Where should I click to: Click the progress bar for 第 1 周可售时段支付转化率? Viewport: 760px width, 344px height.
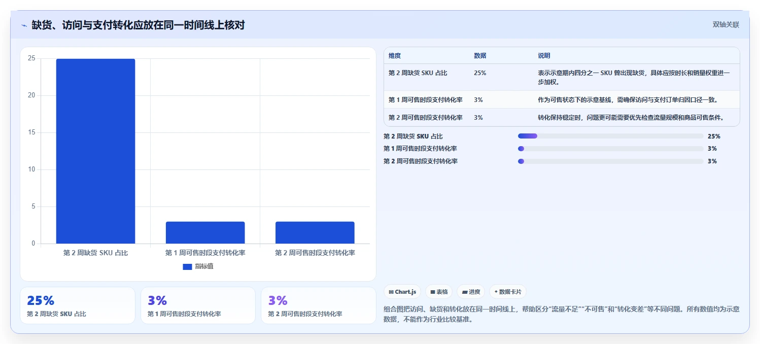610,149
